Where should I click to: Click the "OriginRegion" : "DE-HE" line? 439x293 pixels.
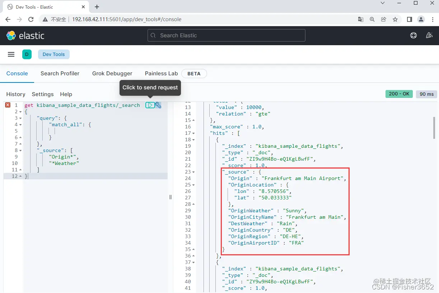(x=266, y=236)
